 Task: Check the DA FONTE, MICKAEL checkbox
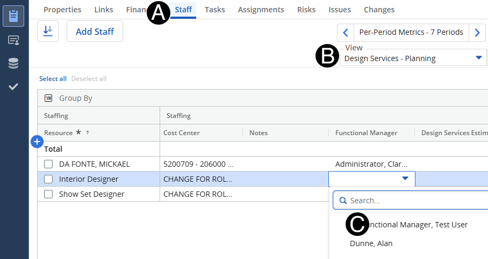[x=48, y=164]
